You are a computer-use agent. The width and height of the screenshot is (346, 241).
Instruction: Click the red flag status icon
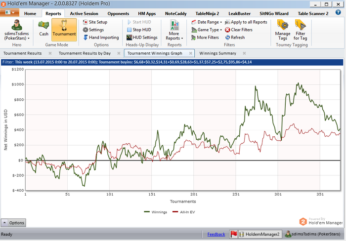click(x=234, y=234)
